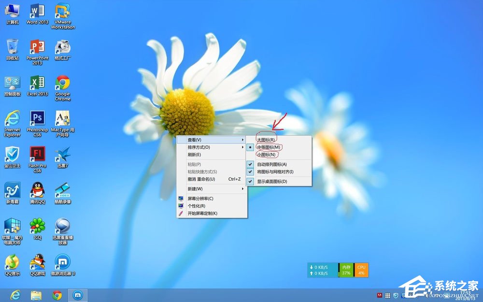Launch Word 2013
Screen dimensions: 483x302
(x=37, y=12)
